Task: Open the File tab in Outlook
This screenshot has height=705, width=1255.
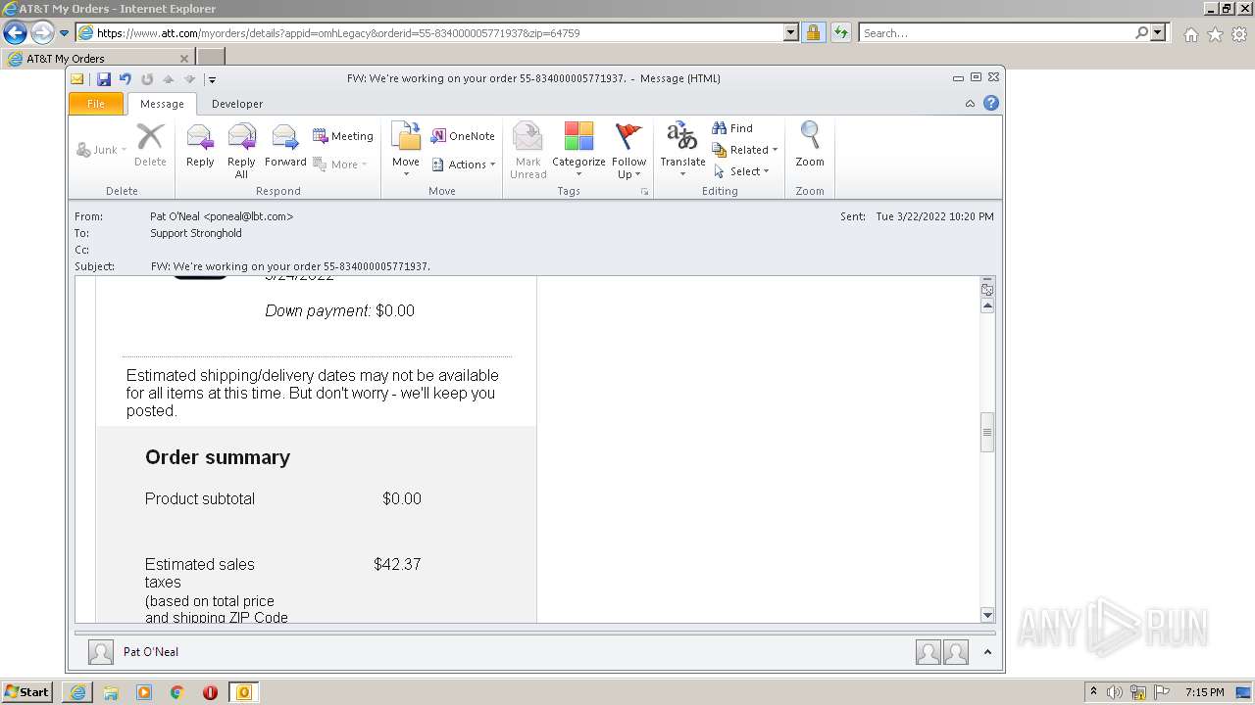Action: click(x=96, y=104)
